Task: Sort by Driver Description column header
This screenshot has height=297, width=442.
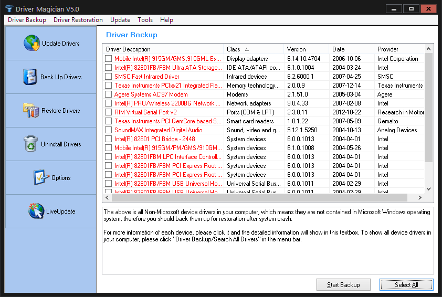Action: point(163,49)
